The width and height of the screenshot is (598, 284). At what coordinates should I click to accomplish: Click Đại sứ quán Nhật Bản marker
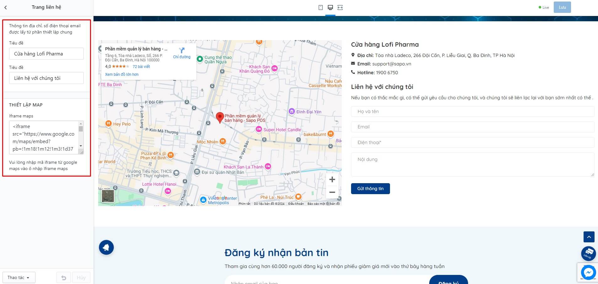pos(197,172)
